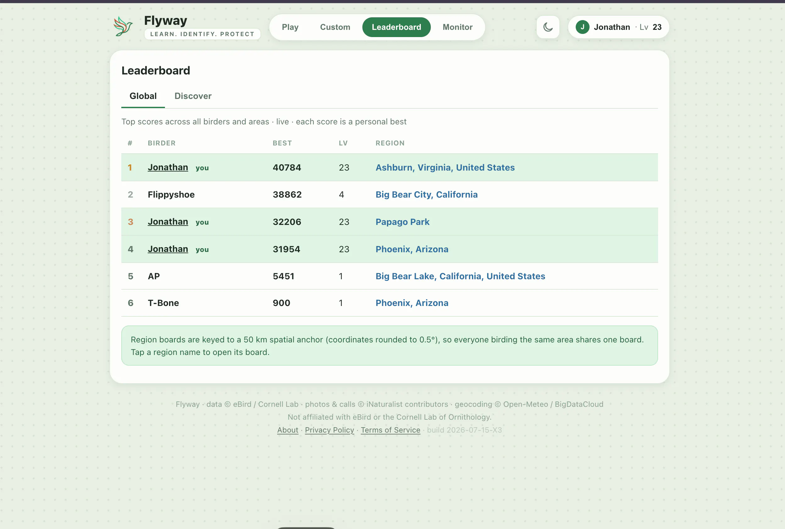The height and width of the screenshot is (529, 785).
Task: Open the Jonathan Lv 23 profile button
Action: [618, 27]
